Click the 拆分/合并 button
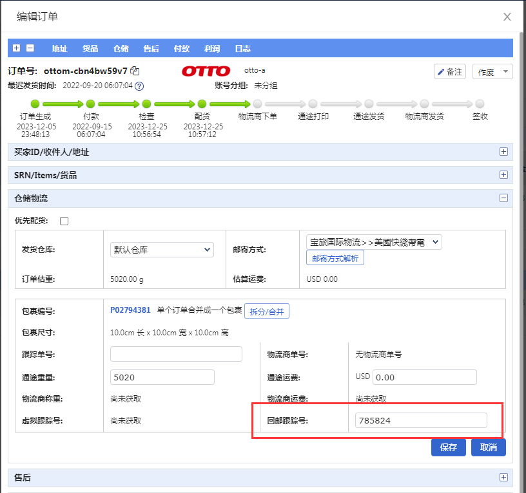 tap(267, 312)
